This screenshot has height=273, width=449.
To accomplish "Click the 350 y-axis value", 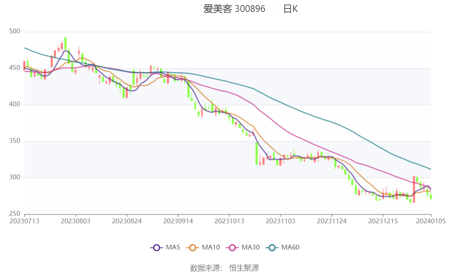I will pos(15,141).
